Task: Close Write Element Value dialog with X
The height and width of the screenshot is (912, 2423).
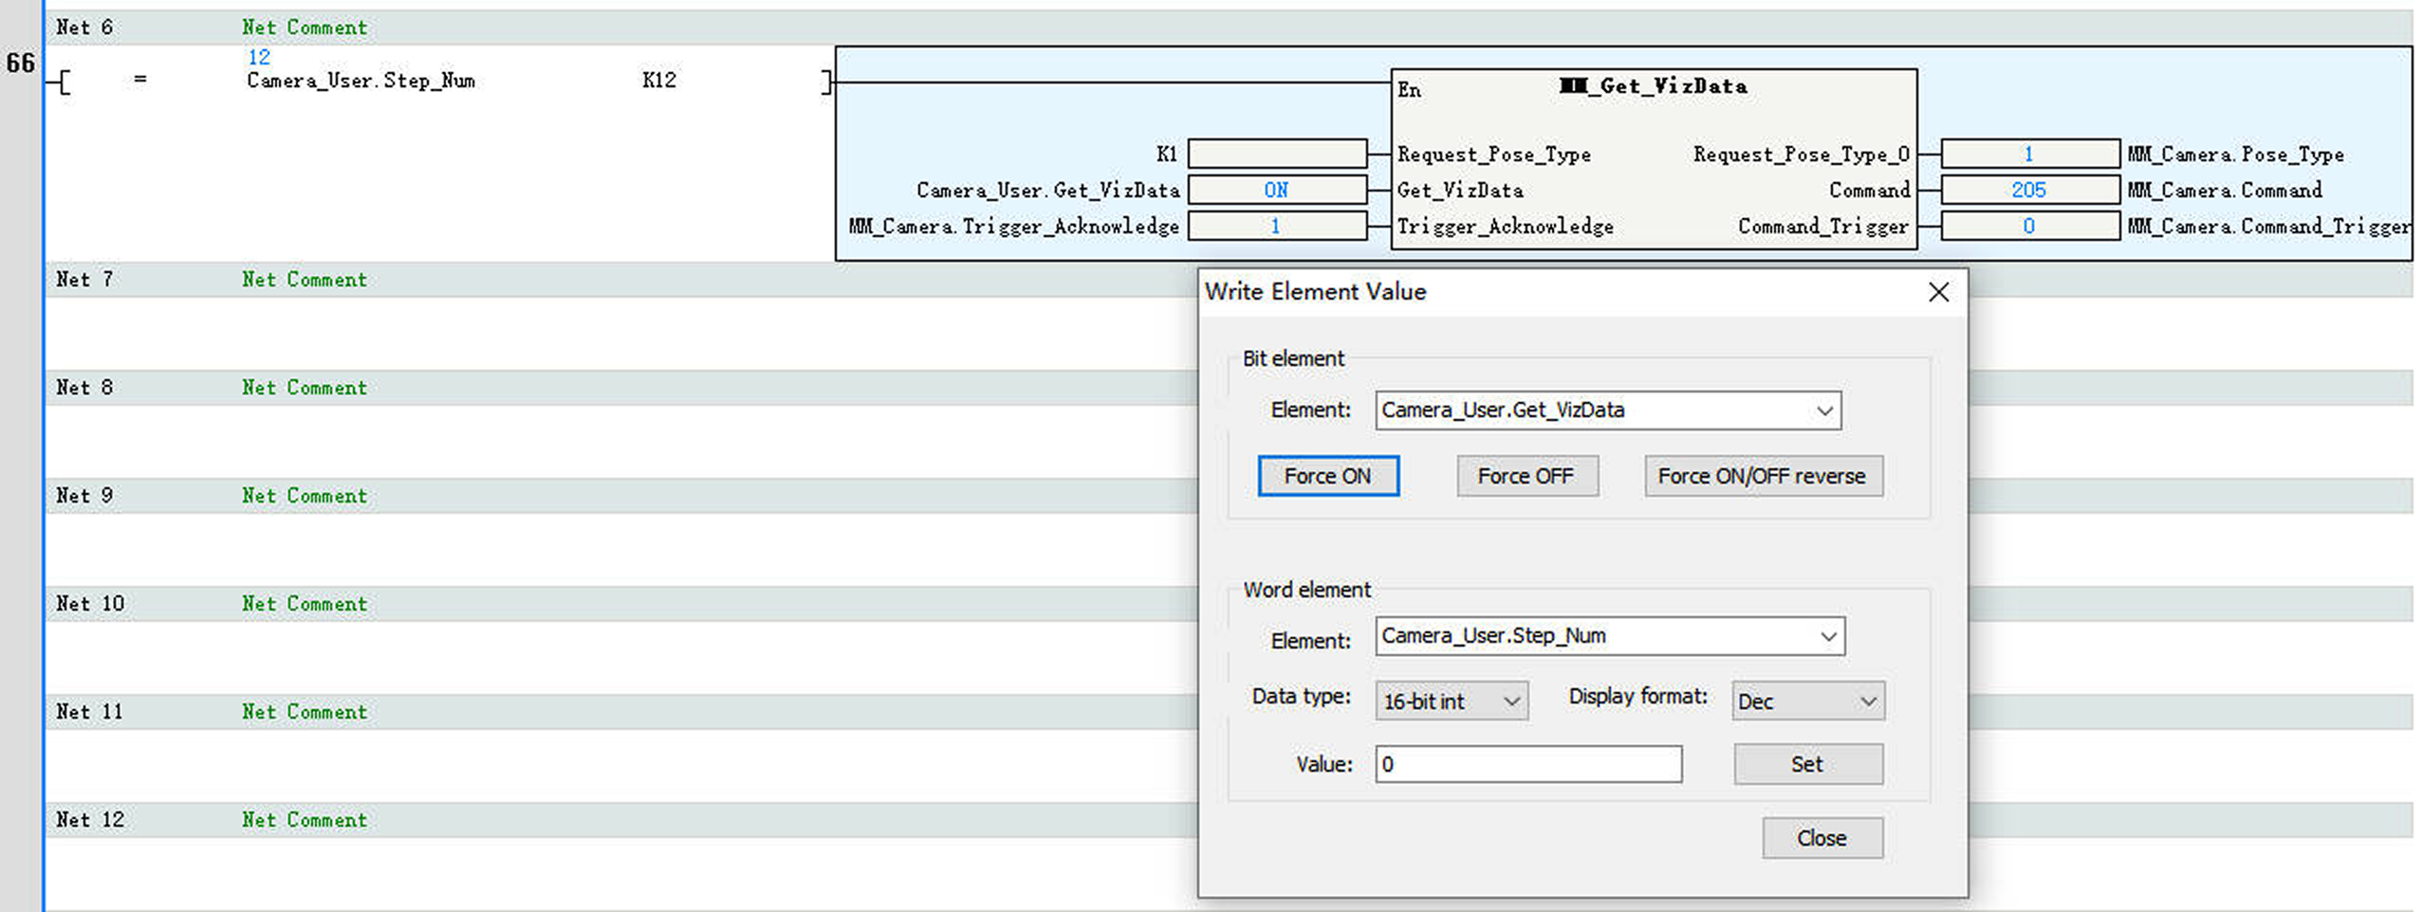Action: pos(1938,292)
